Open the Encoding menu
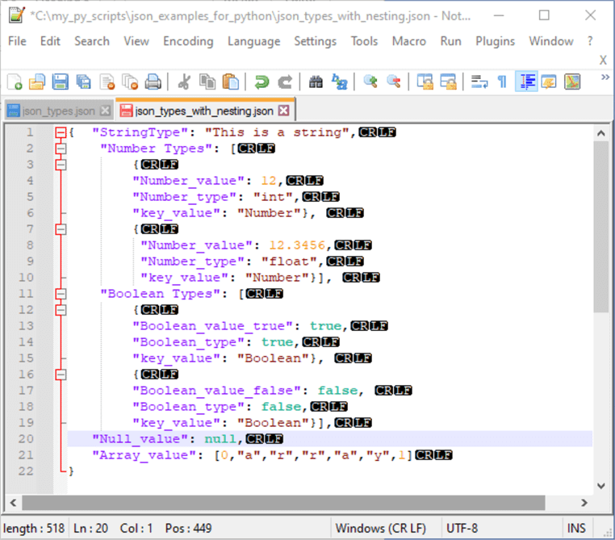The height and width of the screenshot is (540, 615). (x=188, y=41)
